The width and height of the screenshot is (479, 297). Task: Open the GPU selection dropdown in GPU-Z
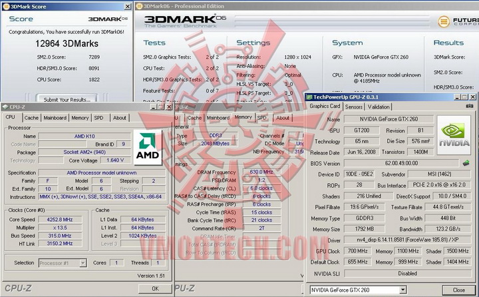(x=403, y=290)
